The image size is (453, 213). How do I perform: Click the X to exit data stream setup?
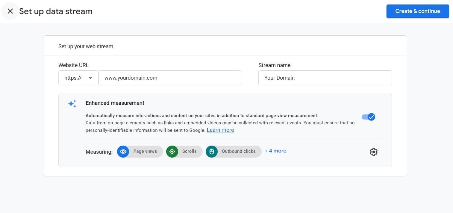pyautogui.click(x=10, y=11)
